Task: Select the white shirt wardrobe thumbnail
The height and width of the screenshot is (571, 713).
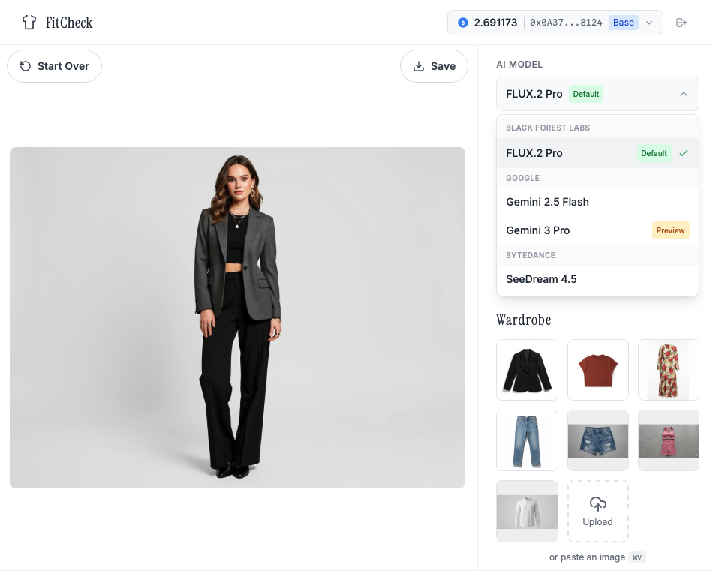Action: click(527, 511)
